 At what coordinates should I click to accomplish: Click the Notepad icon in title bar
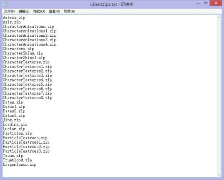pos(5,4)
